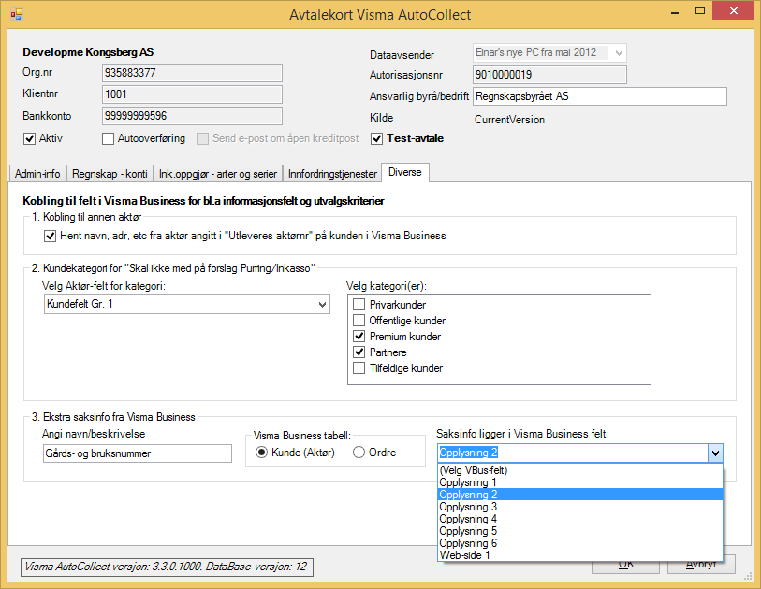The image size is (761, 589).
Task: Select the Ordre radio button
Action: coord(359,453)
